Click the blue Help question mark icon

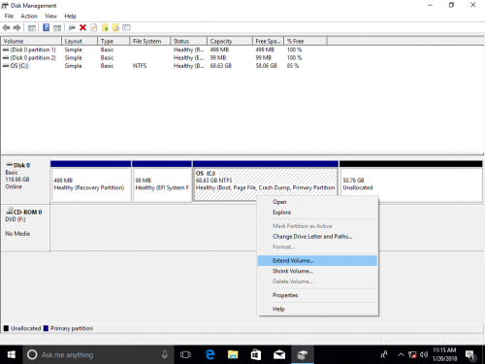tap(46, 28)
